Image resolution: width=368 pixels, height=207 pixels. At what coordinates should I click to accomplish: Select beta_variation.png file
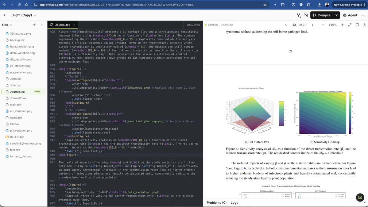tap(22, 46)
